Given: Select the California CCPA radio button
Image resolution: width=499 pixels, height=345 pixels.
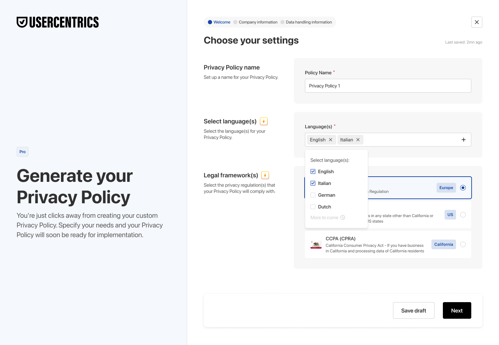Looking at the screenshot, I should tap(463, 244).
